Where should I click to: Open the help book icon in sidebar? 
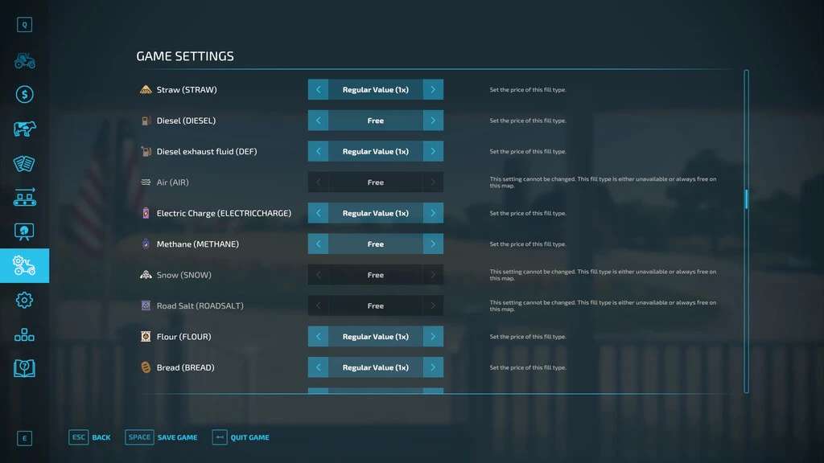[24, 368]
